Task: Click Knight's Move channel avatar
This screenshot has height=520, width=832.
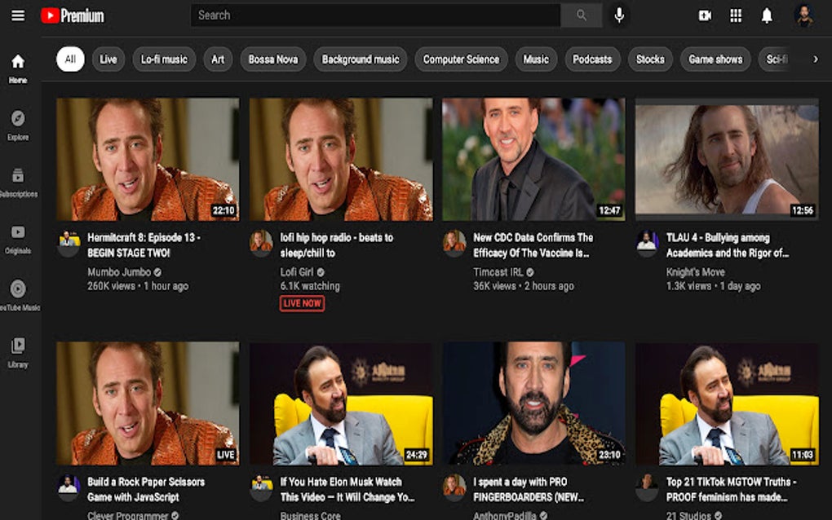Action: coord(647,244)
